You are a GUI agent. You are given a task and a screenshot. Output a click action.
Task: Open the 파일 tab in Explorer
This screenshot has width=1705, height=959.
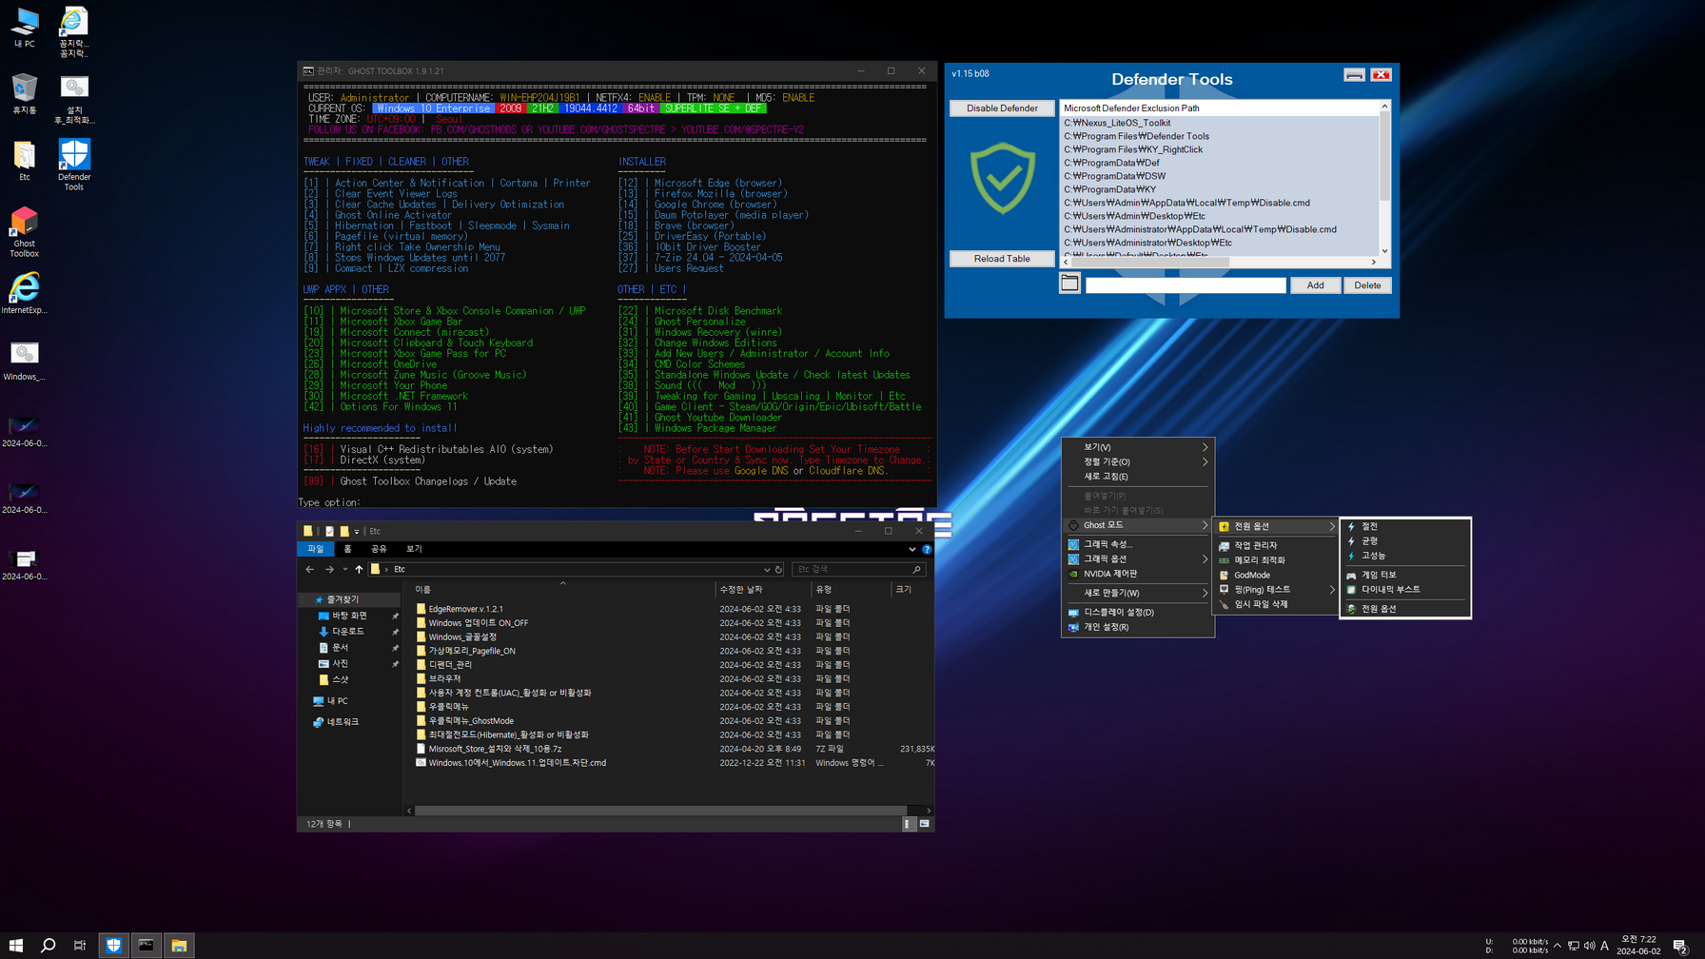[x=315, y=549]
